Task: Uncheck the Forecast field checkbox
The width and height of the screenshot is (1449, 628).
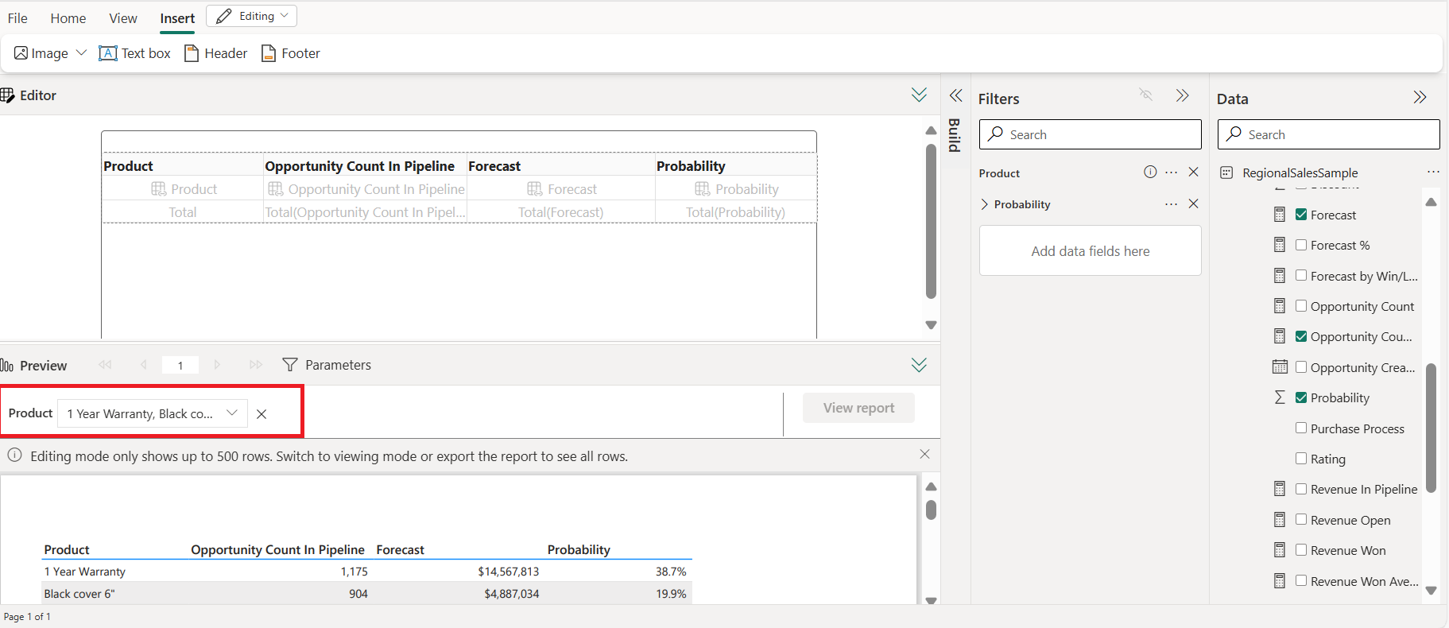Action: [1301, 215]
